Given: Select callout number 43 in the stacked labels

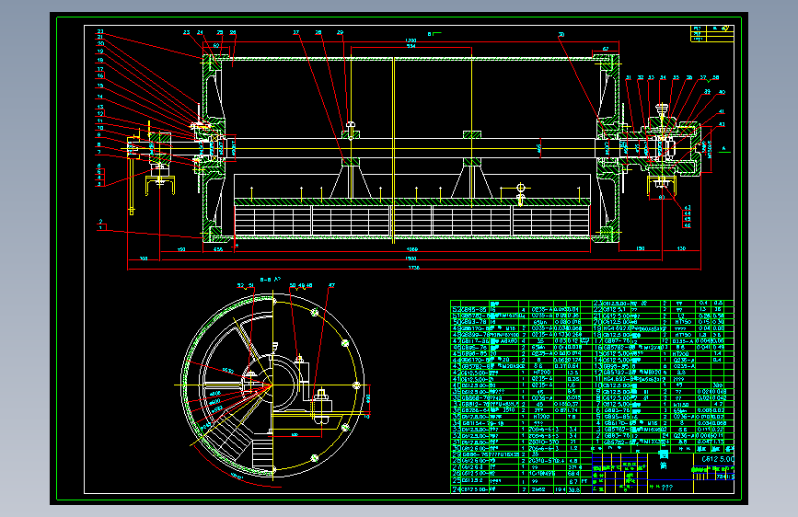Looking at the screenshot, I should coord(688,208).
